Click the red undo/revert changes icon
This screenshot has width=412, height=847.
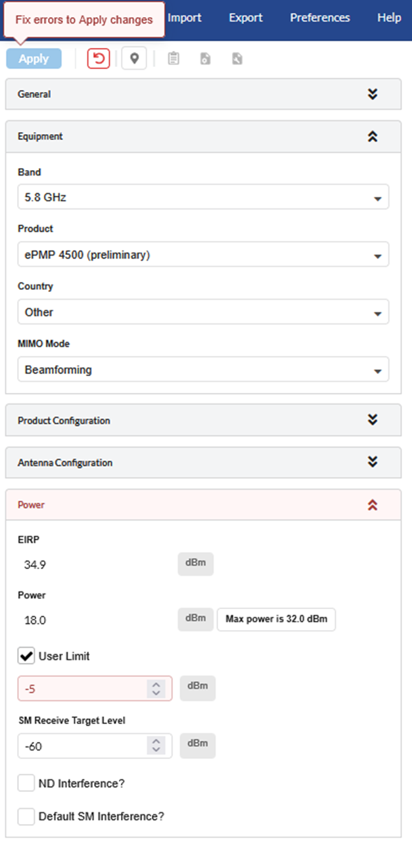[x=99, y=58]
